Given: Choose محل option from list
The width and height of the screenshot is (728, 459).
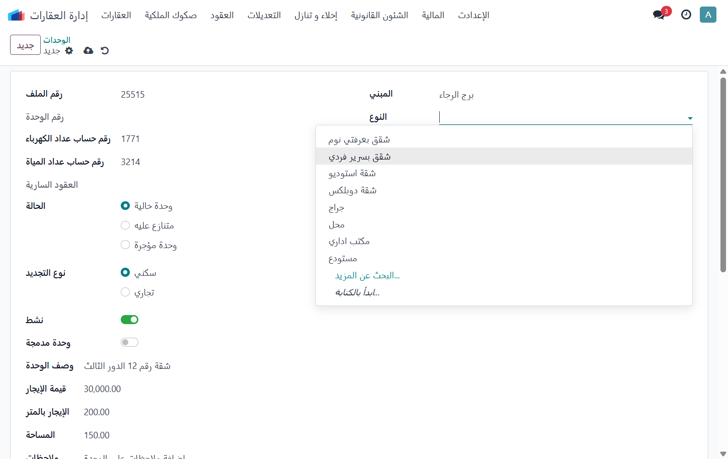Looking at the screenshot, I should [x=504, y=224].
